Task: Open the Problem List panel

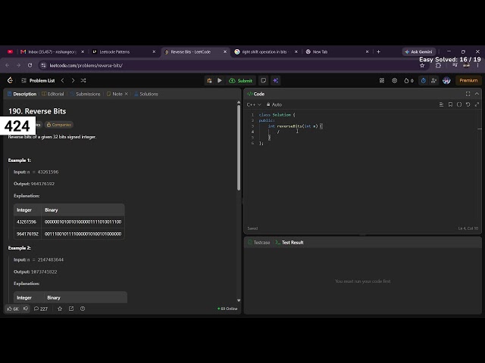Action: click(x=38, y=81)
